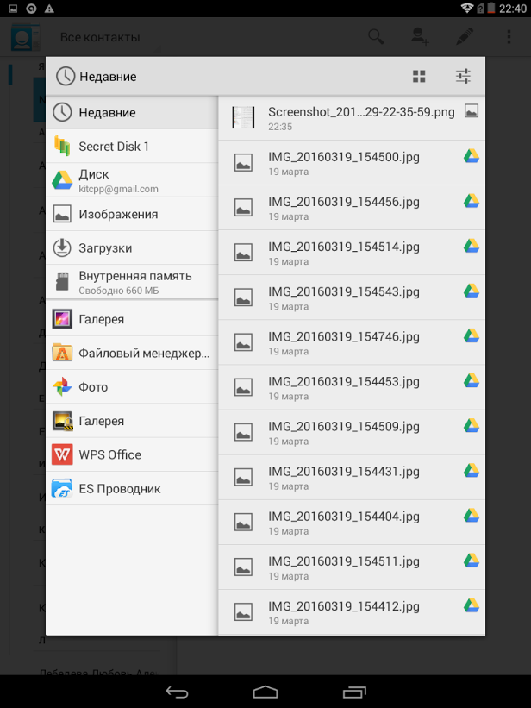Tap the Screenshot file thumbnail
This screenshot has height=708, width=531.
pos(243,117)
